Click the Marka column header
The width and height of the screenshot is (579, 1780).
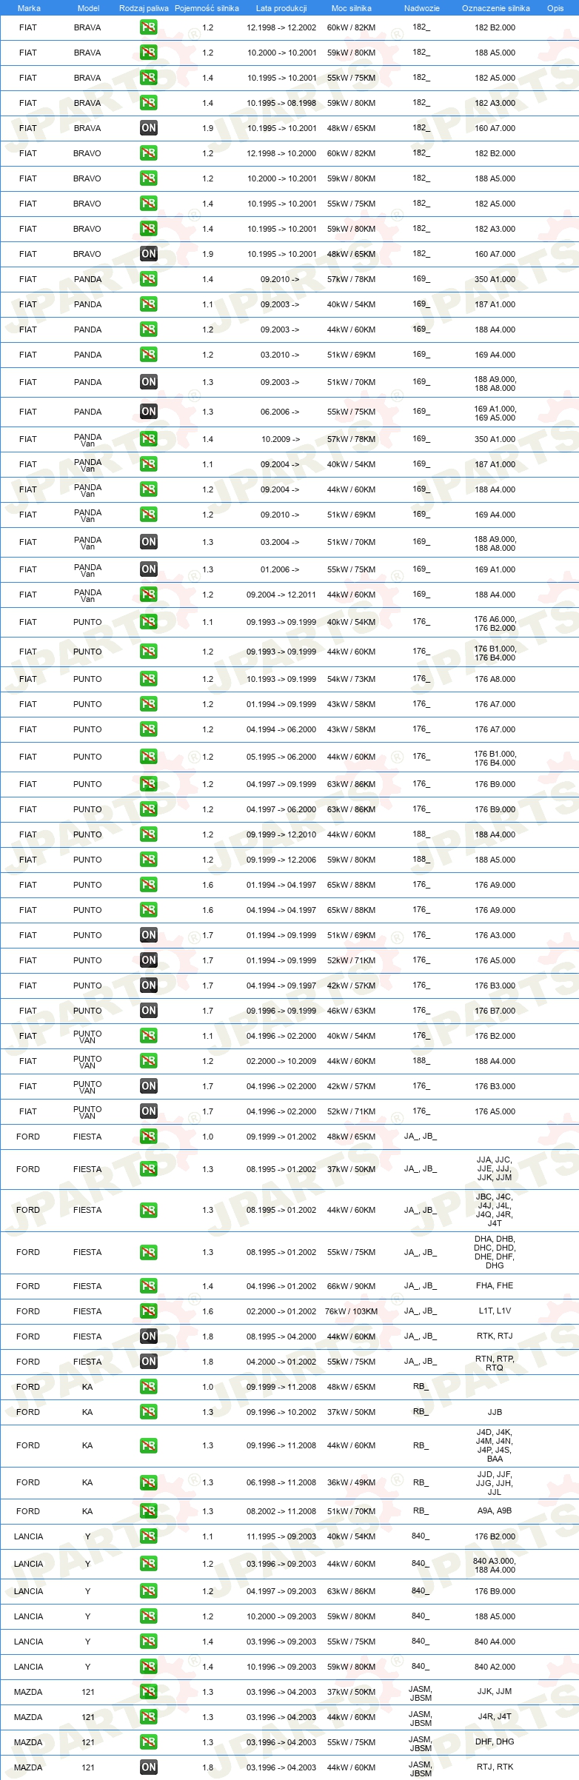pos(29,8)
